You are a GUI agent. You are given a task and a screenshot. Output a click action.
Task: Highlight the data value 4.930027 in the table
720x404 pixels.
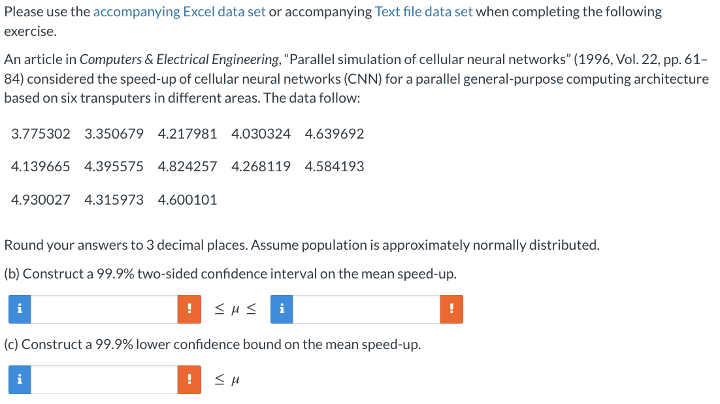[x=41, y=200]
